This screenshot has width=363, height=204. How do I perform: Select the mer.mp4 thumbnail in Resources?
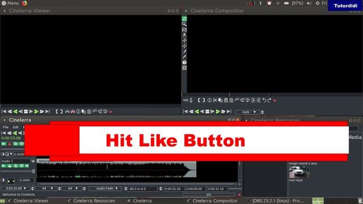299,172
